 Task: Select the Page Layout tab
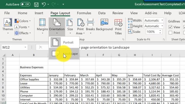60,13
